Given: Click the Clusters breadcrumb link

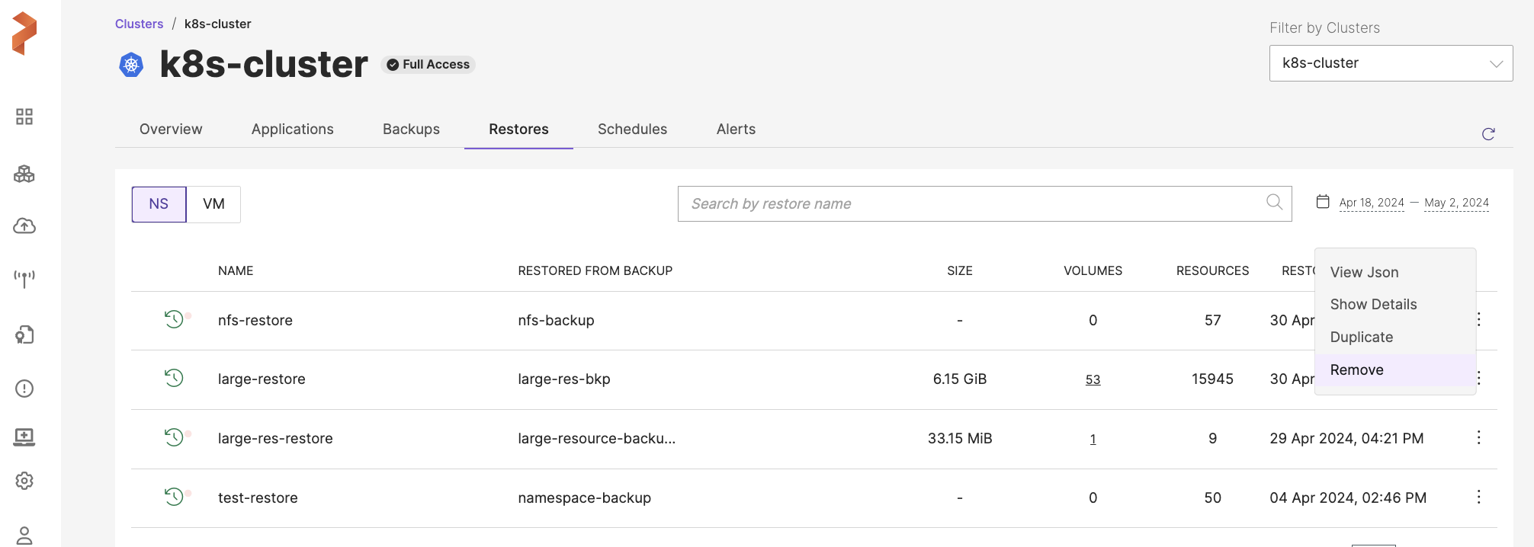Looking at the screenshot, I should tap(139, 24).
